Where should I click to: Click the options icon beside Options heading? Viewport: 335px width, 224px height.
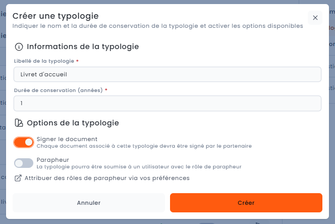pos(19,123)
